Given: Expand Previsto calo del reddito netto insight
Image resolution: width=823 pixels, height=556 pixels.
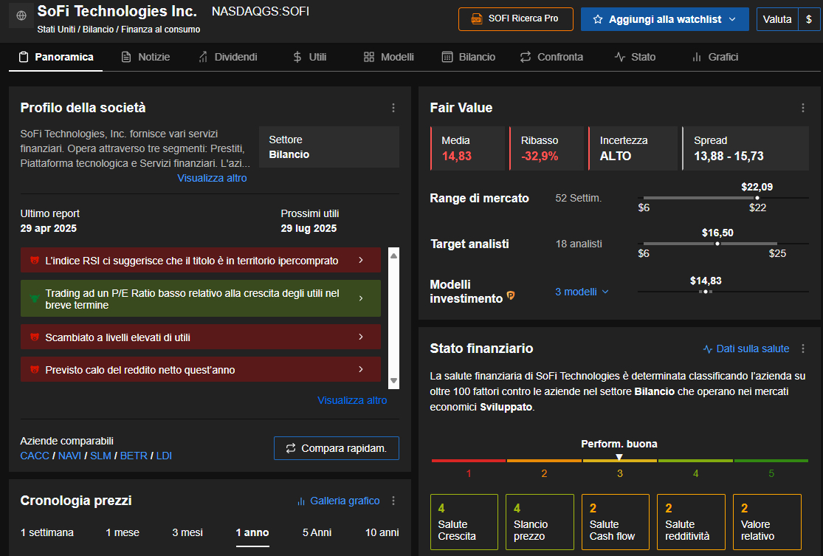Looking at the screenshot, I should click(201, 370).
